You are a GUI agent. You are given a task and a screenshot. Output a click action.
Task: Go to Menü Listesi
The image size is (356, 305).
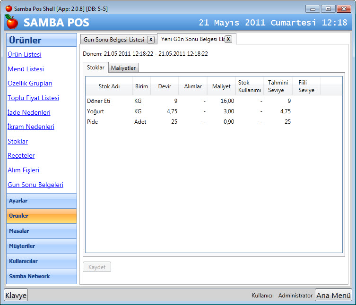26,69
